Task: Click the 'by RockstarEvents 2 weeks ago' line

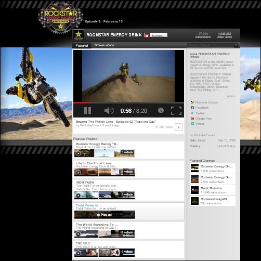Action: pyautogui.click(x=97, y=125)
